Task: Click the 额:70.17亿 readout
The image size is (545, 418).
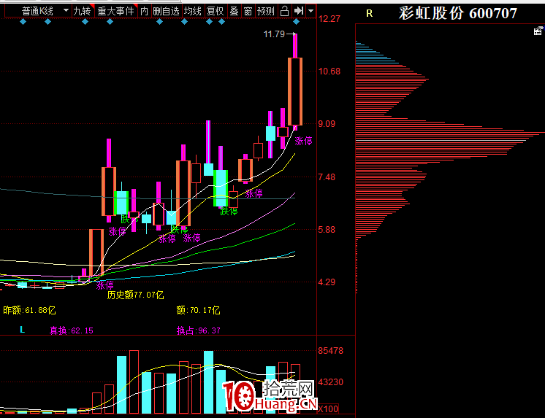Action: click(x=198, y=310)
